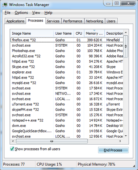Select the GoogleQuickSearchBox process
The width and height of the screenshot is (138, 170).
[x=67, y=131]
